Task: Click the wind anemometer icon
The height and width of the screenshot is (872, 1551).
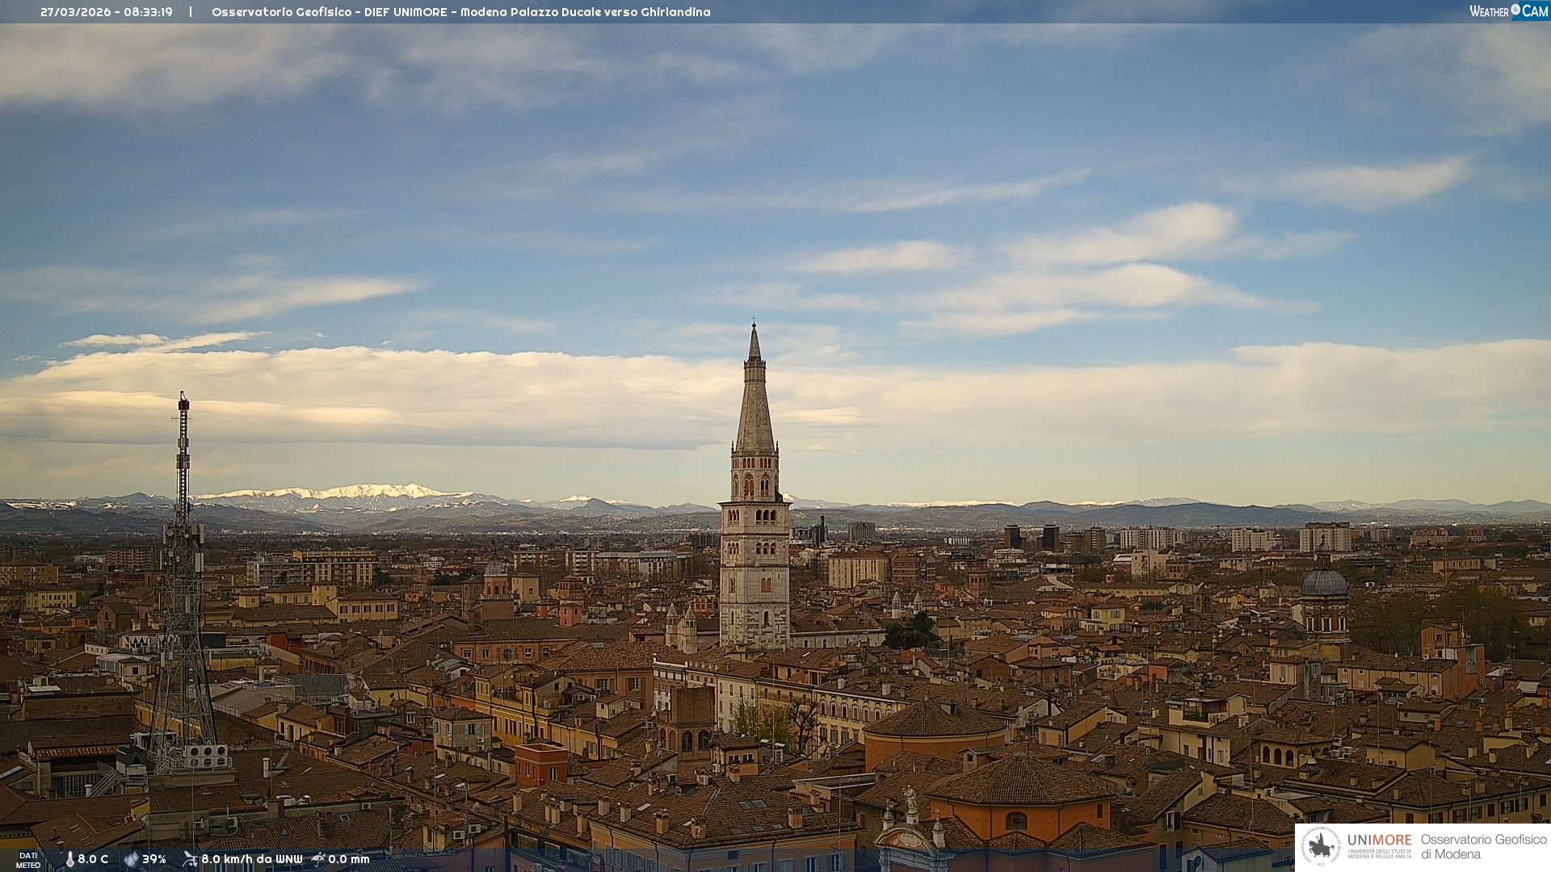Action: tap(190, 859)
